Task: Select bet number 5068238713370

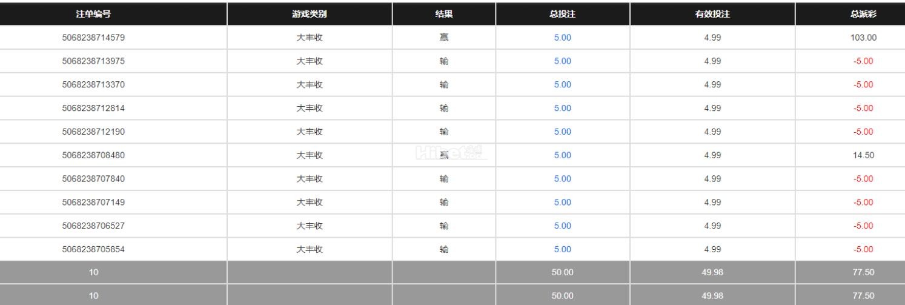Action: [x=93, y=84]
